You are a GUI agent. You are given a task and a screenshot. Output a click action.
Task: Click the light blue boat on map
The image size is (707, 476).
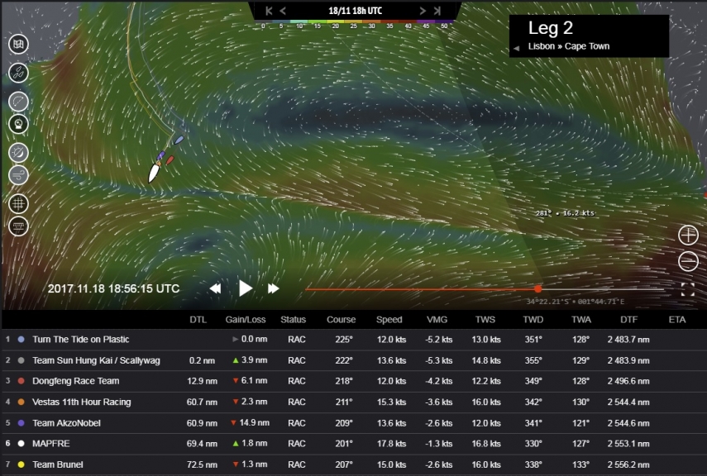click(179, 140)
